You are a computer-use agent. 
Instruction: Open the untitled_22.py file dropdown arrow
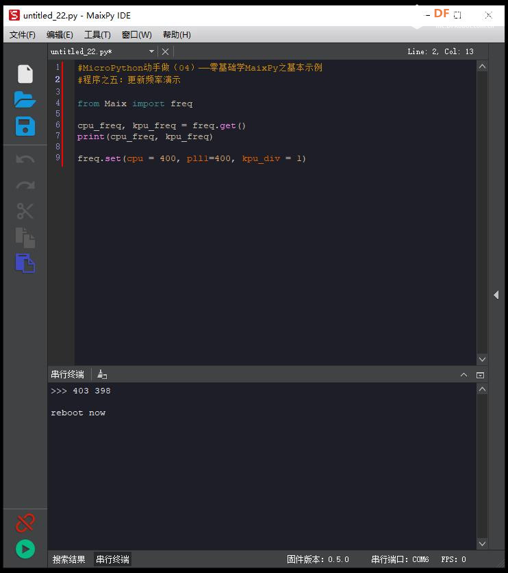click(151, 51)
